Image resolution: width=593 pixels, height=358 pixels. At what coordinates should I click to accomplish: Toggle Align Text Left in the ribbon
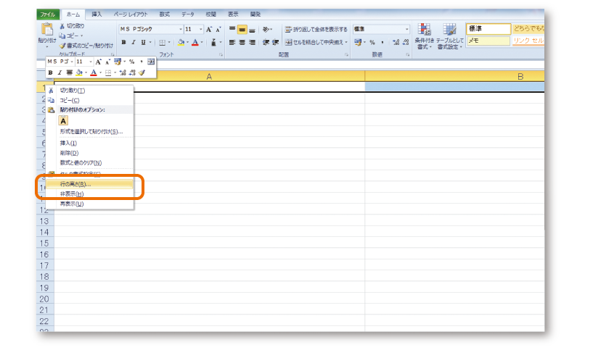[232, 42]
